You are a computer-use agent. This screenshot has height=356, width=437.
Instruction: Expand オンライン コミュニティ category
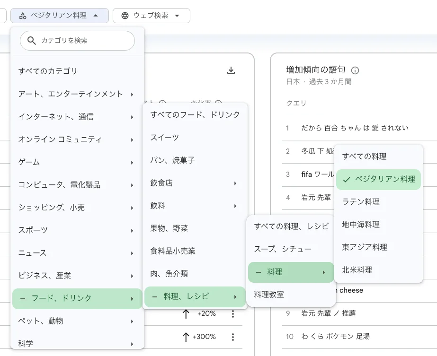(78, 139)
